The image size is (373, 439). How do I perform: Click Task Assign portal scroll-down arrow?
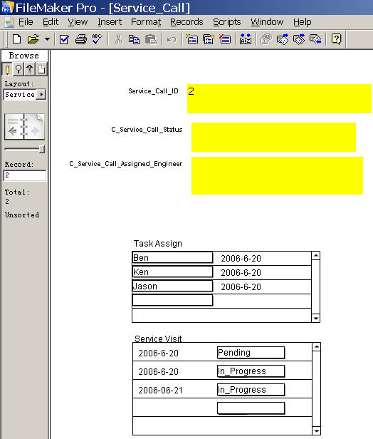coord(315,318)
